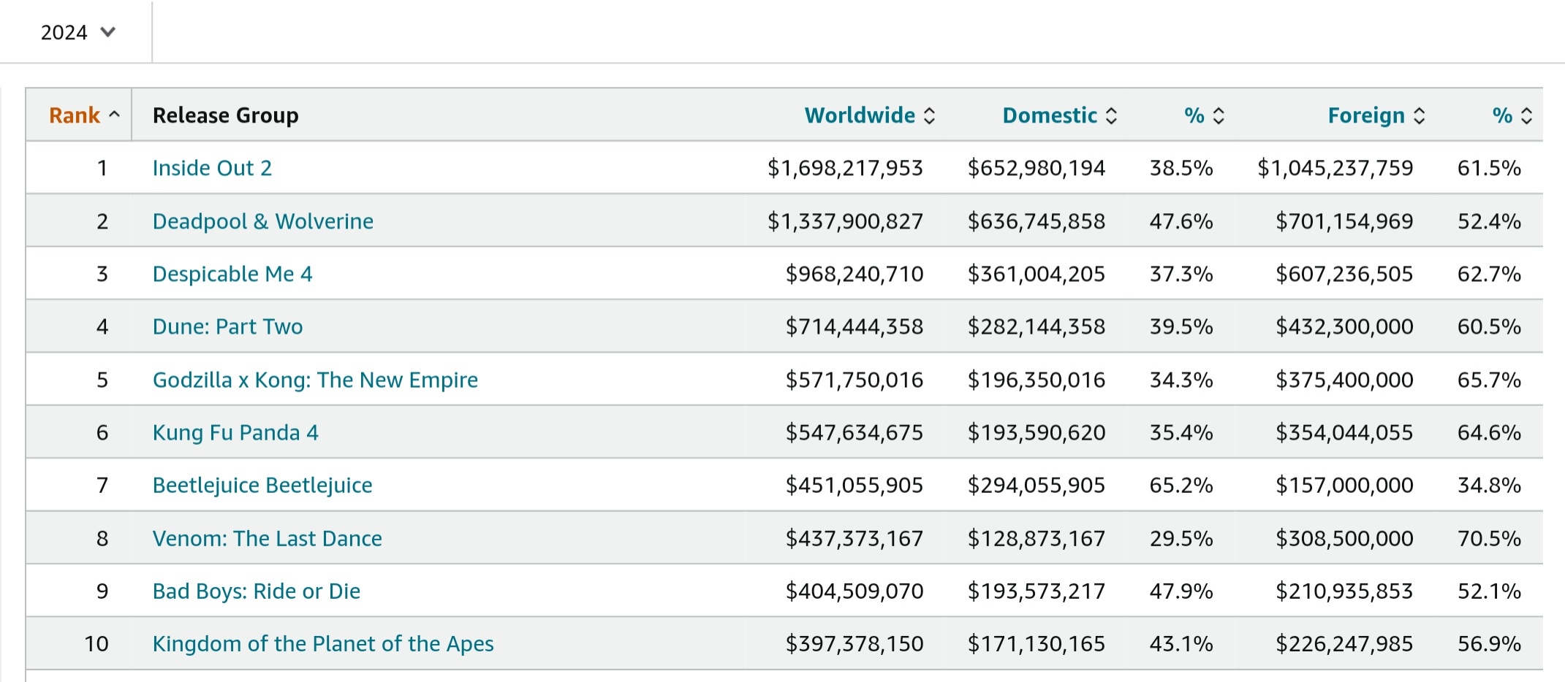Select foreign value $354,044,055
The image size is (1565, 682).
pyautogui.click(x=1344, y=432)
